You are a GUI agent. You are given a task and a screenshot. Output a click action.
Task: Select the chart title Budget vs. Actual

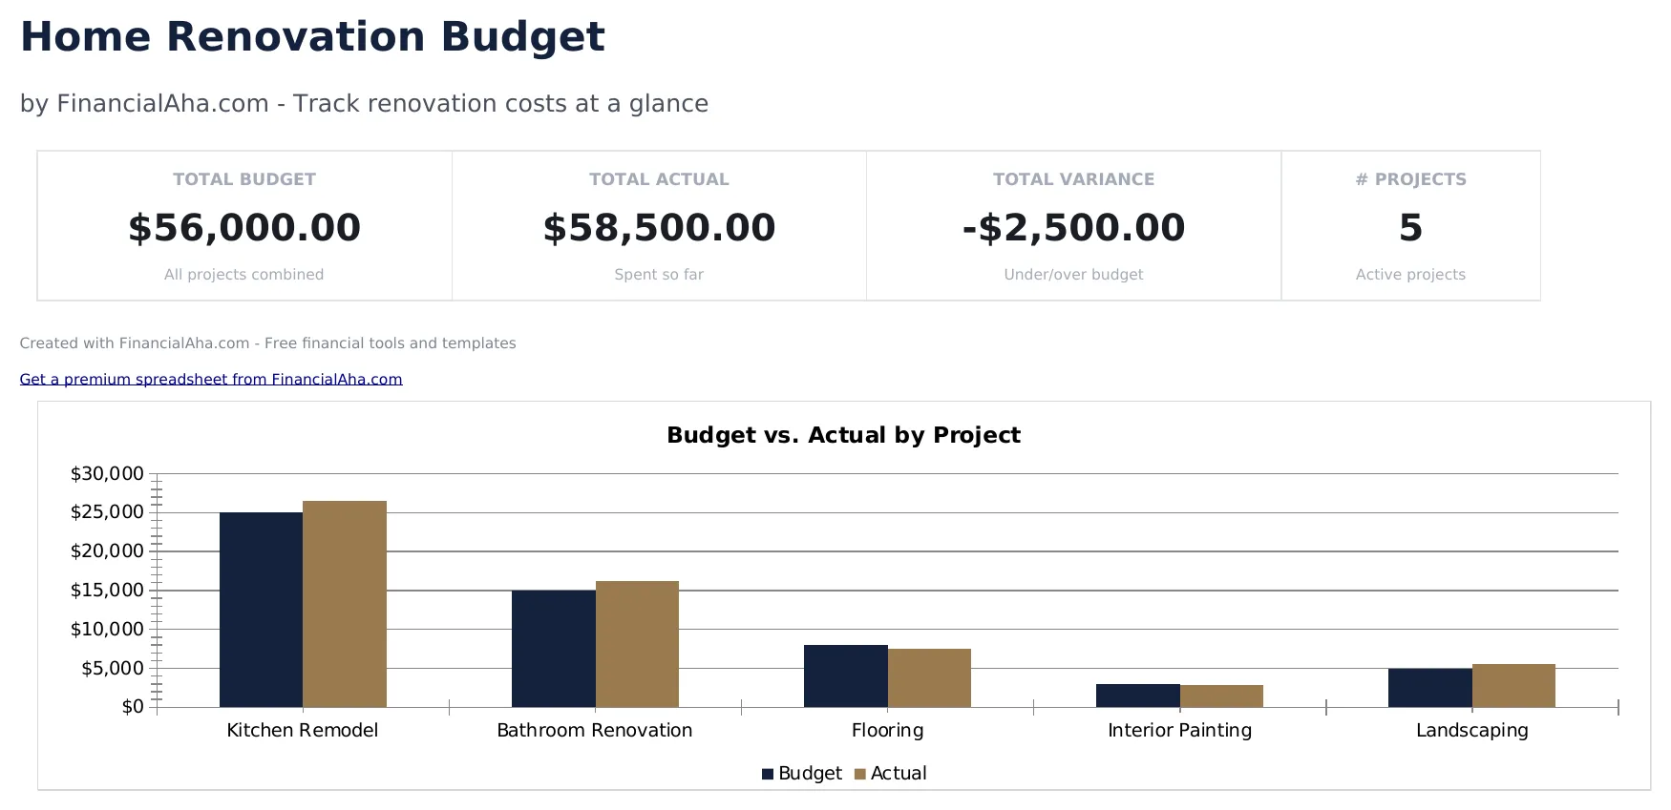pyautogui.click(x=843, y=435)
